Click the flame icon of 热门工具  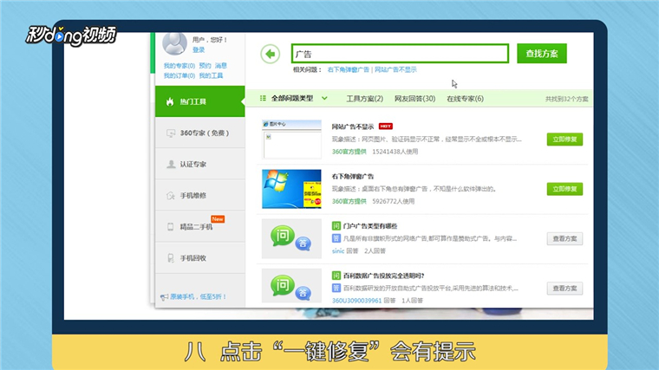point(169,101)
